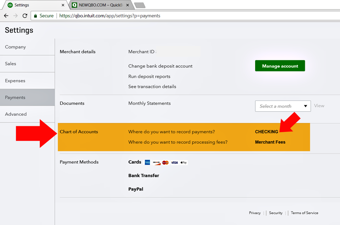Click the Discover card icon
The height and width of the screenshot is (225, 340).
coord(156,162)
